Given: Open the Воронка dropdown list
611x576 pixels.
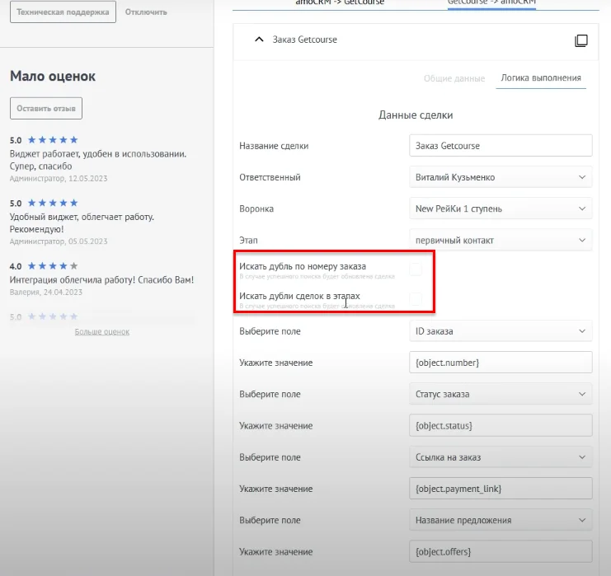Looking at the screenshot, I should coord(501,208).
